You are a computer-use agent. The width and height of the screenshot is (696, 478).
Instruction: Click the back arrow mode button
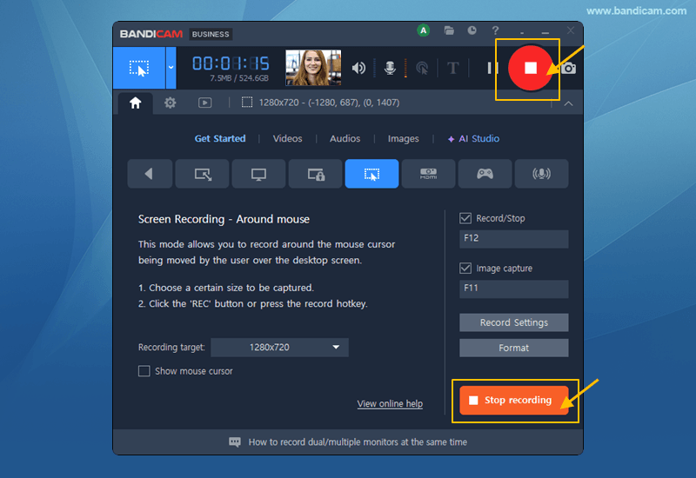pos(150,174)
